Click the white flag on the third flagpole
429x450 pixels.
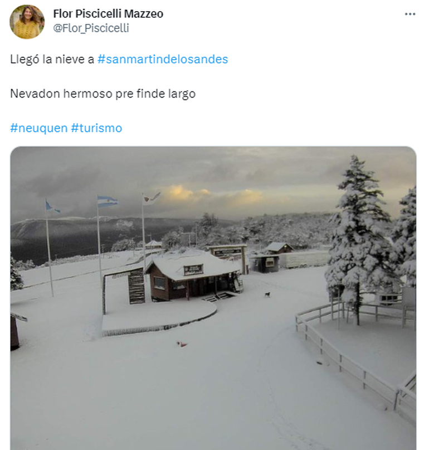tap(152, 199)
